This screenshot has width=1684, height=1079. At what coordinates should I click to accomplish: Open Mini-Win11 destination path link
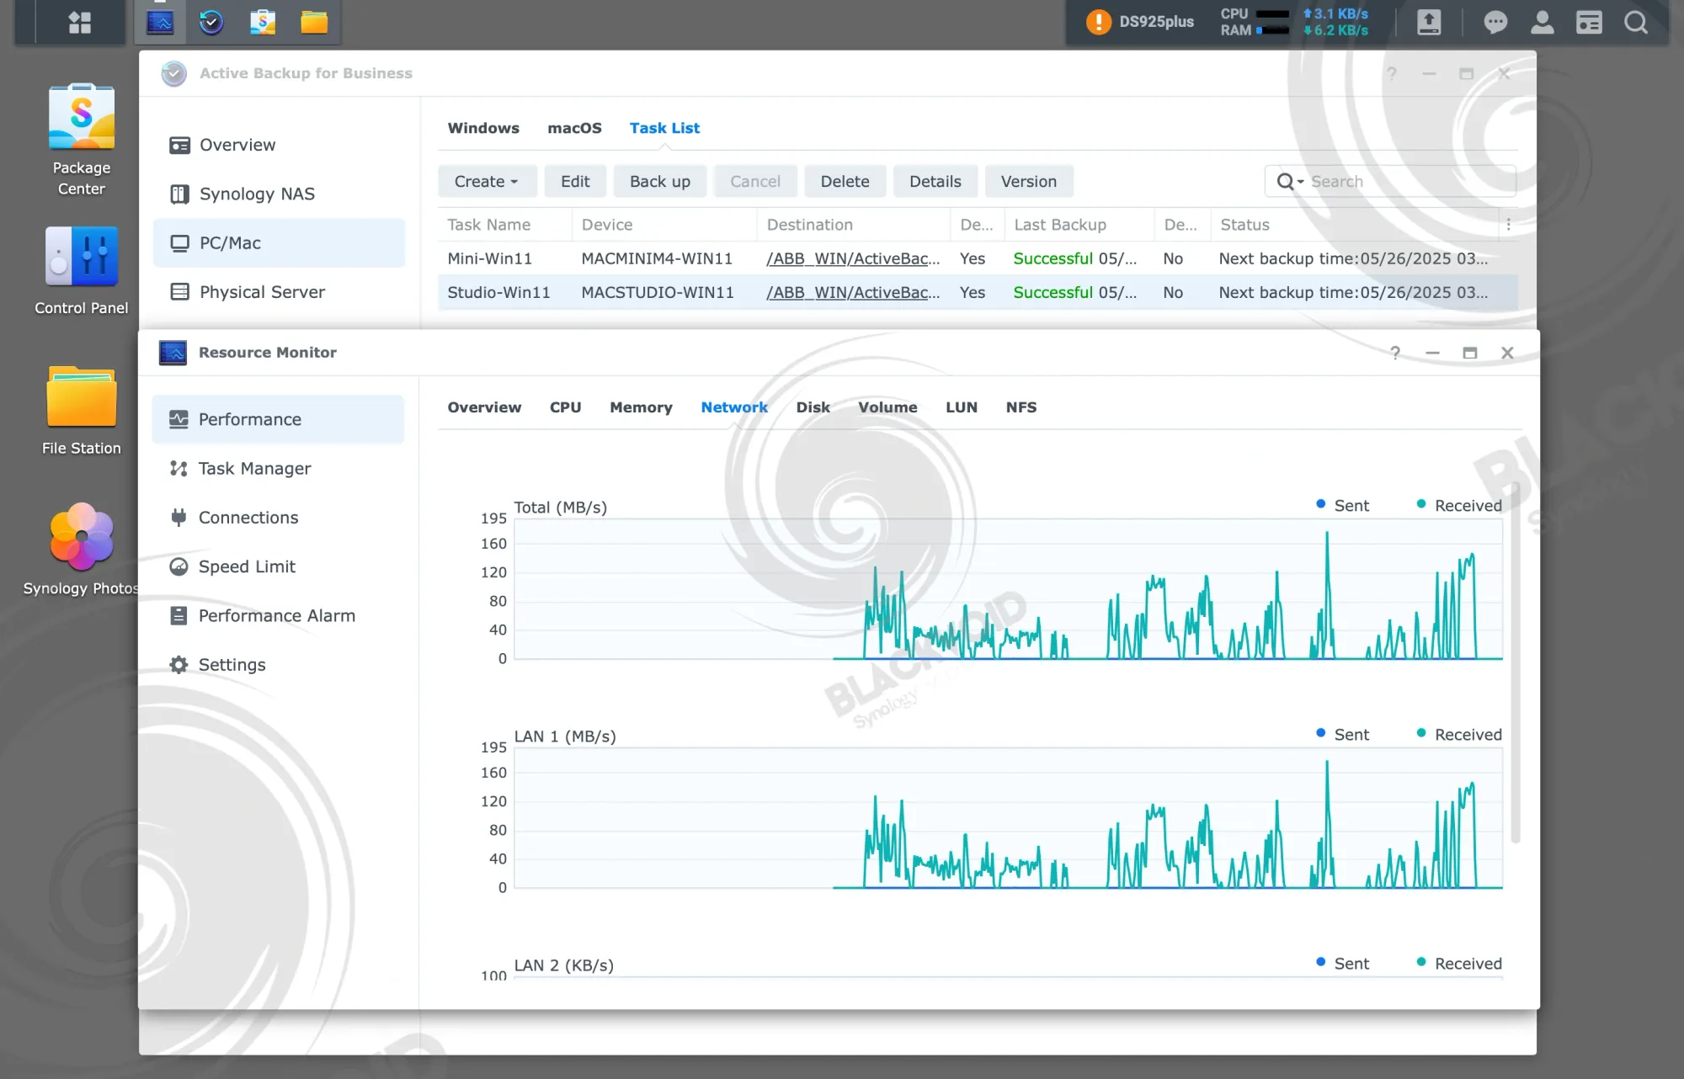point(852,258)
